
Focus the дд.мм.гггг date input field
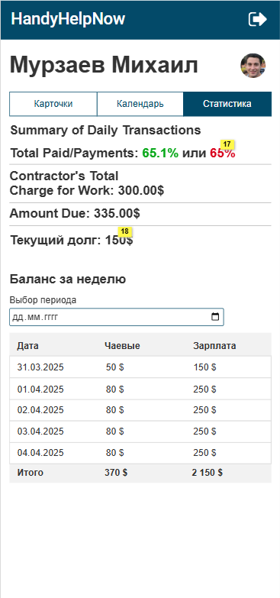117,317
